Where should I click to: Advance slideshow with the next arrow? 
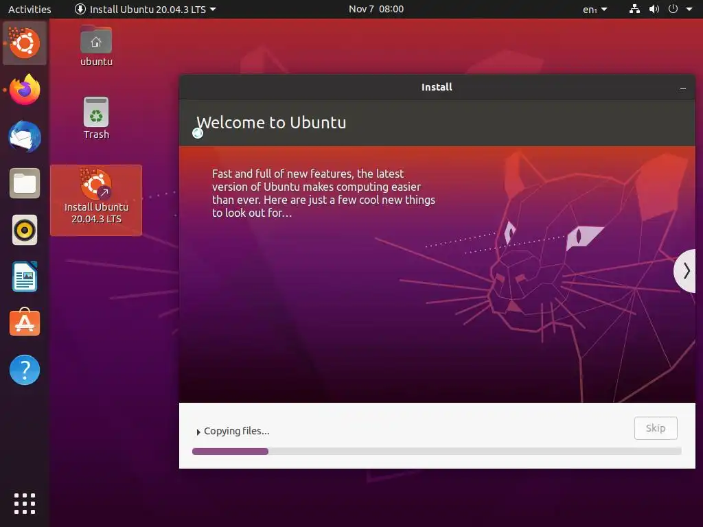click(x=686, y=270)
